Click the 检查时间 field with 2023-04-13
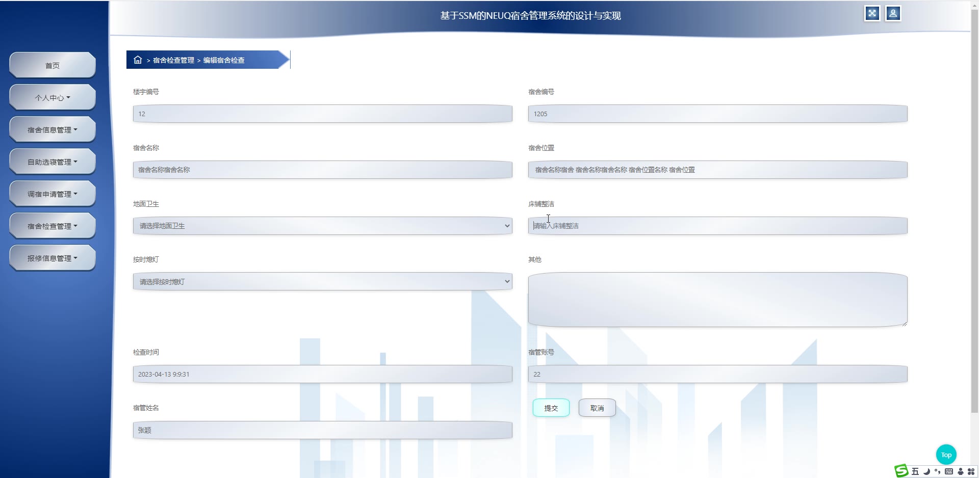Viewport: 979px width, 478px height. (x=323, y=374)
